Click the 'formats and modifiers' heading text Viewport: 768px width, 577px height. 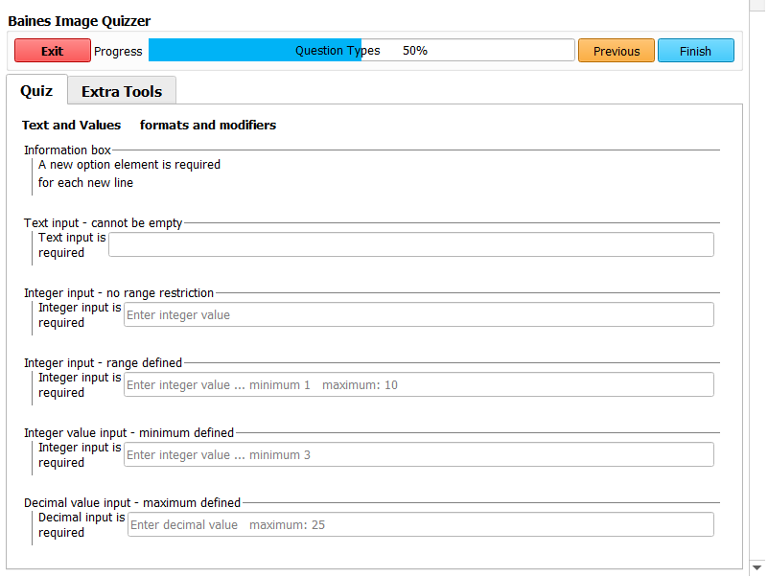click(x=208, y=126)
